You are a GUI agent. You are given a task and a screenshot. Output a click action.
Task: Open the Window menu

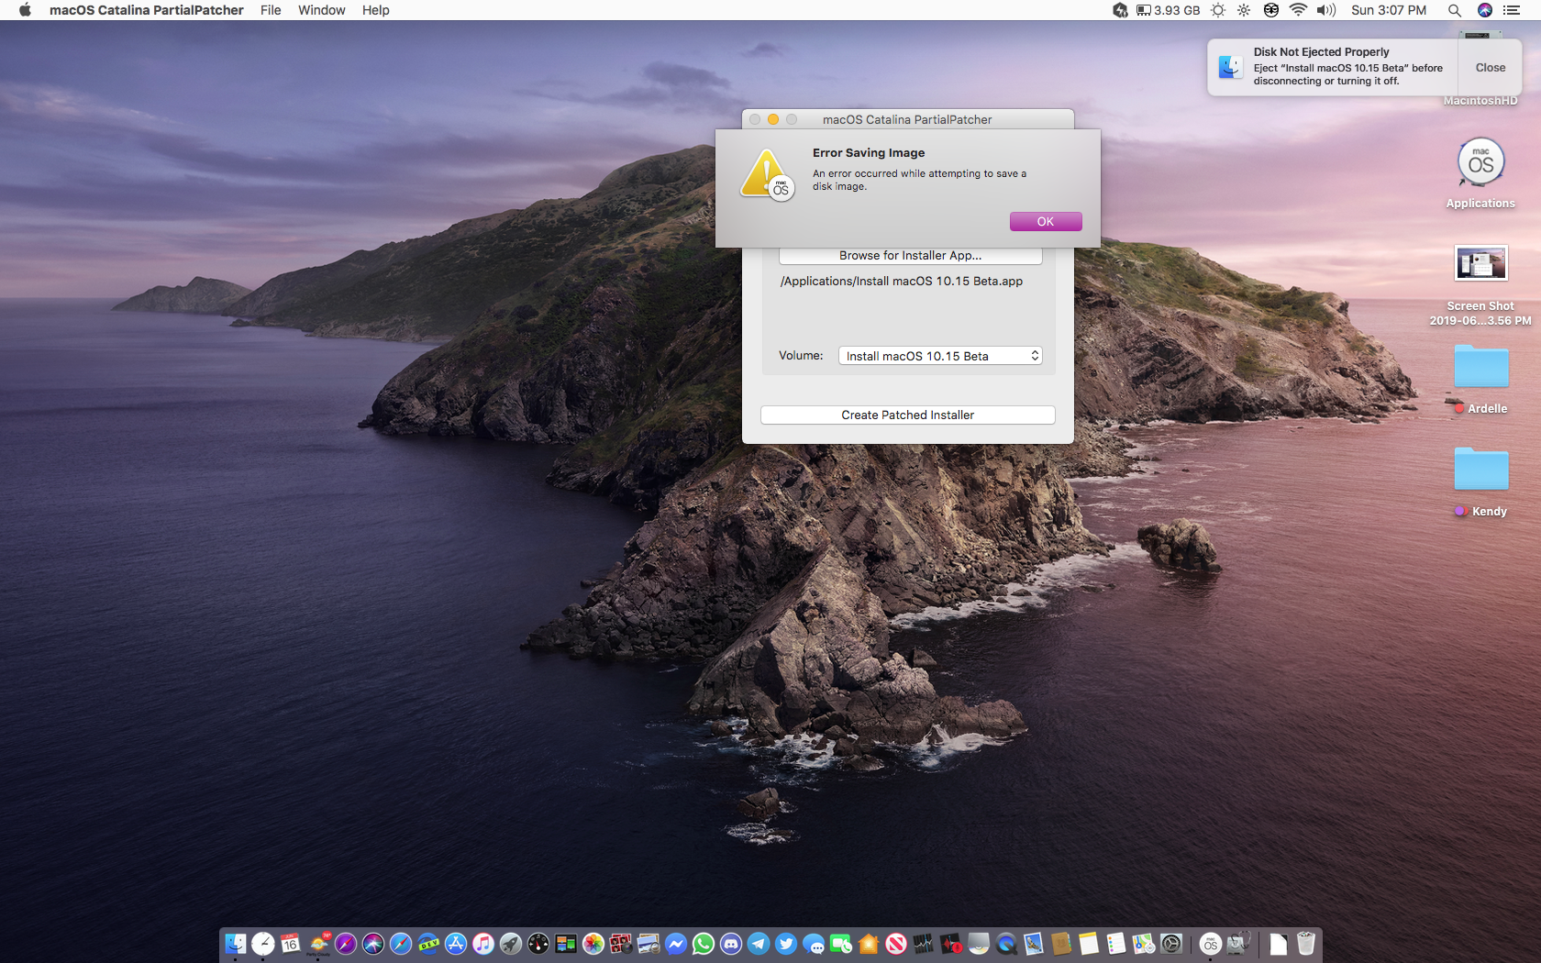[321, 10]
